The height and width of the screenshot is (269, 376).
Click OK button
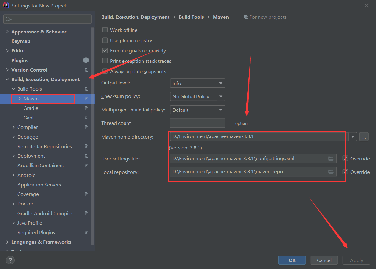tap(292, 260)
